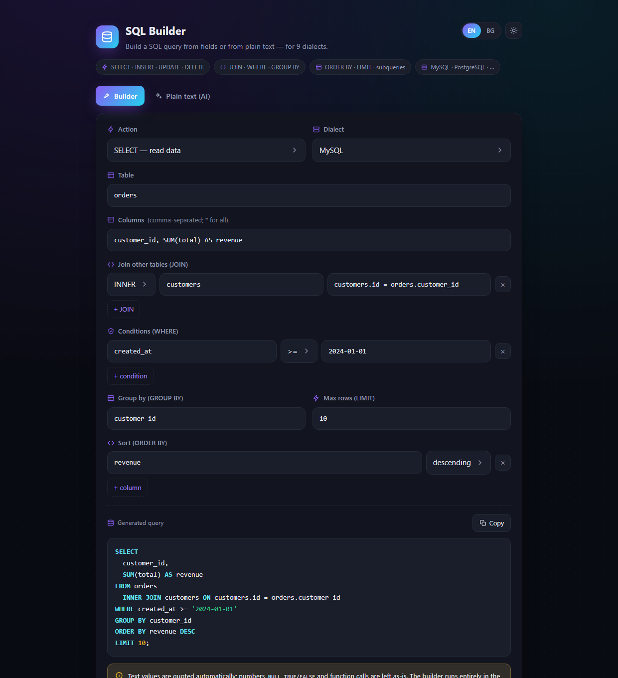Remove the created_at condition row
Viewport: 618px width, 678px height.
pos(503,351)
